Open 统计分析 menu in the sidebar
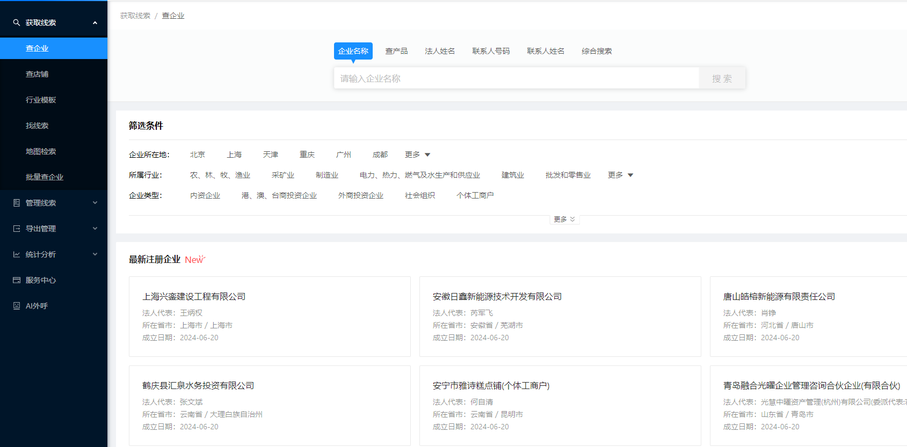907x447 pixels. [x=54, y=254]
